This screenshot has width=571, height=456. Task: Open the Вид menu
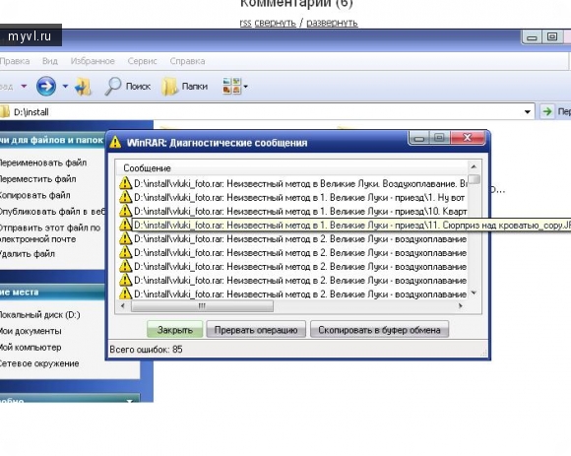coord(50,61)
